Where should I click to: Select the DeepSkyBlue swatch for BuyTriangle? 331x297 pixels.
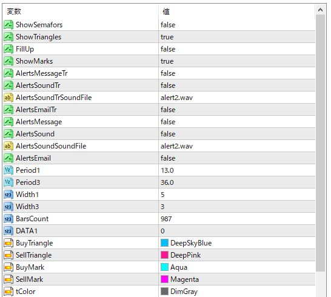point(164,243)
